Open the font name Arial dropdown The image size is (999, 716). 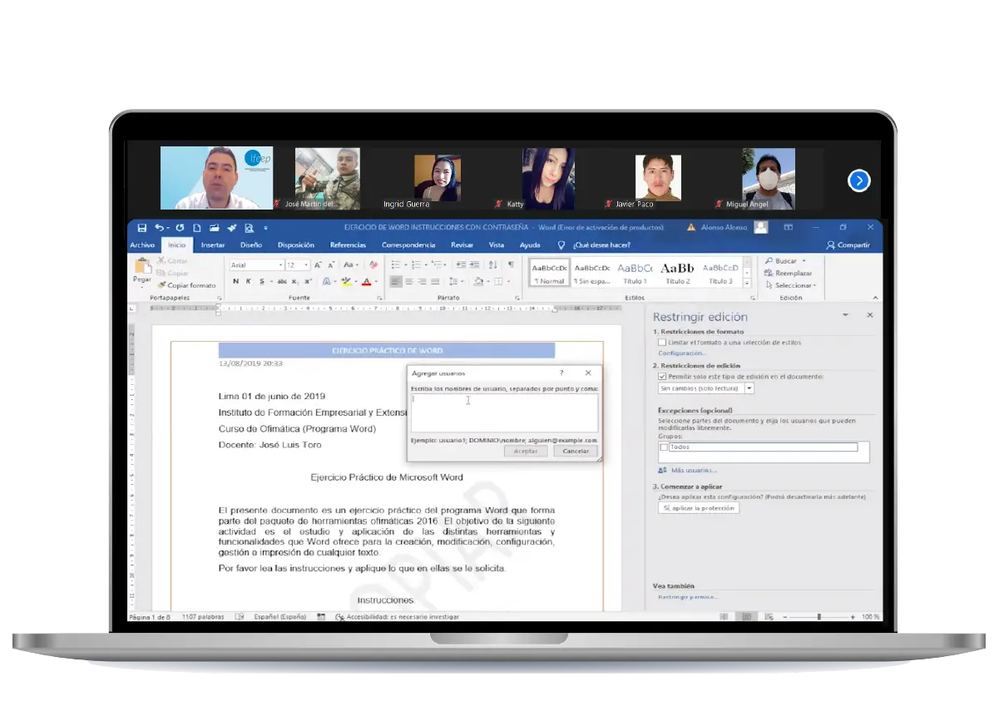click(x=280, y=265)
